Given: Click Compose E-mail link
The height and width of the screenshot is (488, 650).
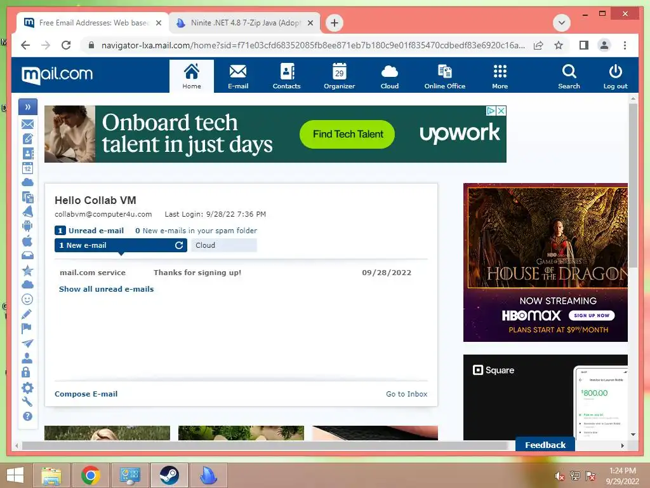Looking at the screenshot, I should (x=86, y=394).
